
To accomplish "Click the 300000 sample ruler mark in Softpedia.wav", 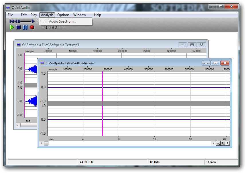I will (x=108, y=69).
